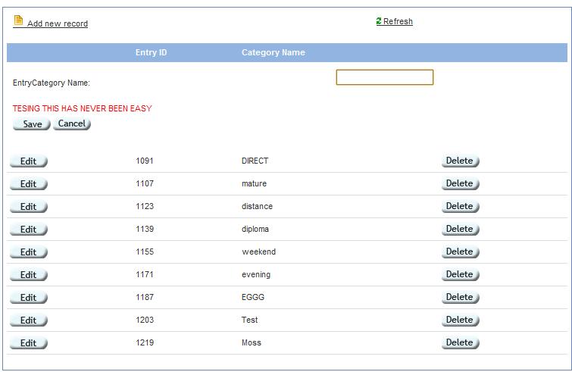The image size is (572, 372).
Task: Save the new category entry
Action: click(x=32, y=124)
